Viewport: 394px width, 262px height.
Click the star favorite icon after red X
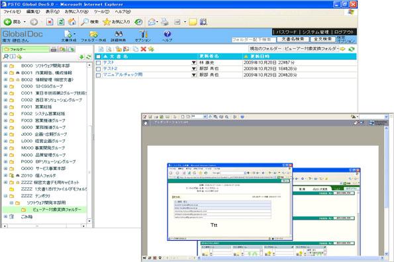pos(151,49)
